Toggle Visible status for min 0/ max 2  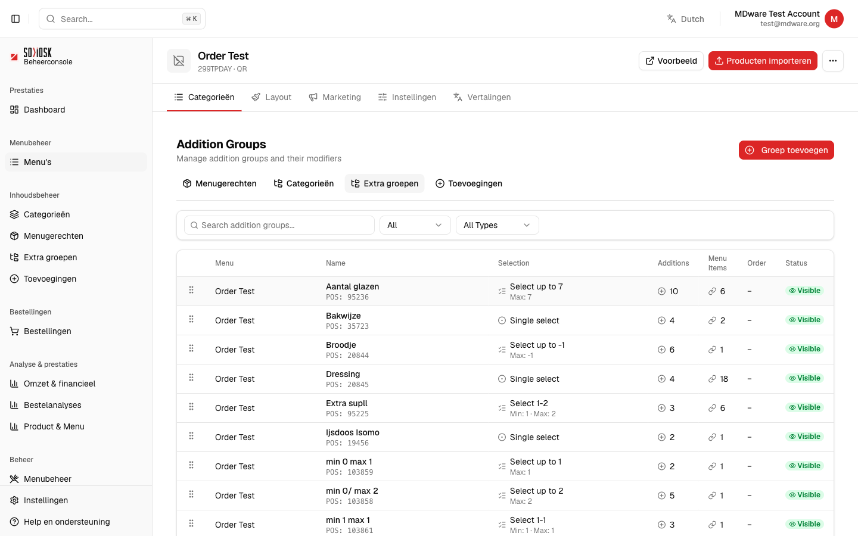804,495
